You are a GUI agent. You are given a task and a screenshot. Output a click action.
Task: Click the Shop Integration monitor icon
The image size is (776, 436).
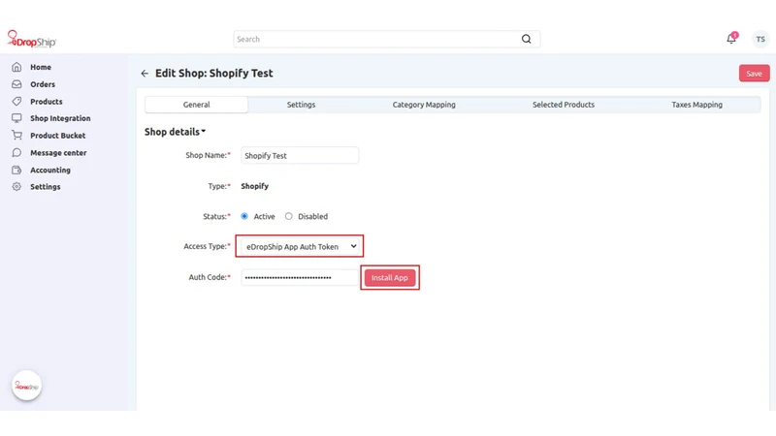pos(16,118)
